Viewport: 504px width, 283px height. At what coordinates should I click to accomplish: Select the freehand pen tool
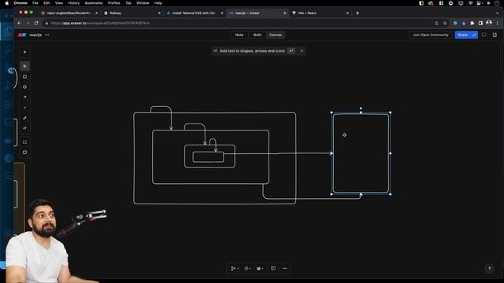pyautogui.click(x=24, y=118)
